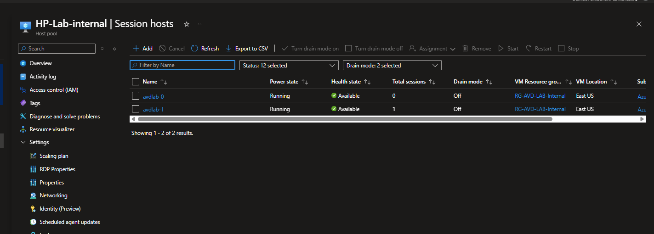Open RG-AVD-LAB-Internal link for avdlab-1
This screenshot has width=654, height=234.
pos(540,109)
